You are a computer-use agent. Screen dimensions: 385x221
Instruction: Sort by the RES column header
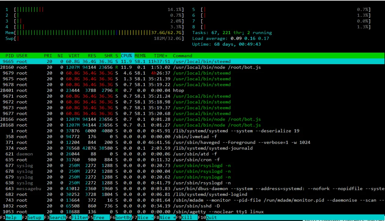[92, 56]
